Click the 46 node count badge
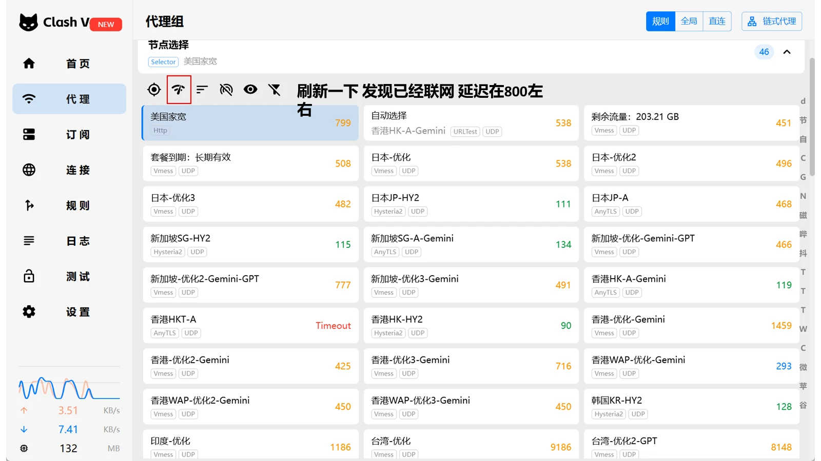Screen dimensions: 821x461 pos(764,52)
